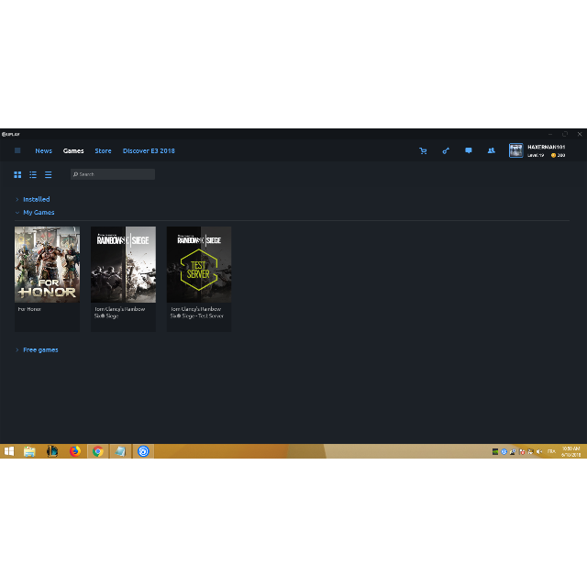Open the For Honor cover art
587x587 pixels.
tap(47, 264)
